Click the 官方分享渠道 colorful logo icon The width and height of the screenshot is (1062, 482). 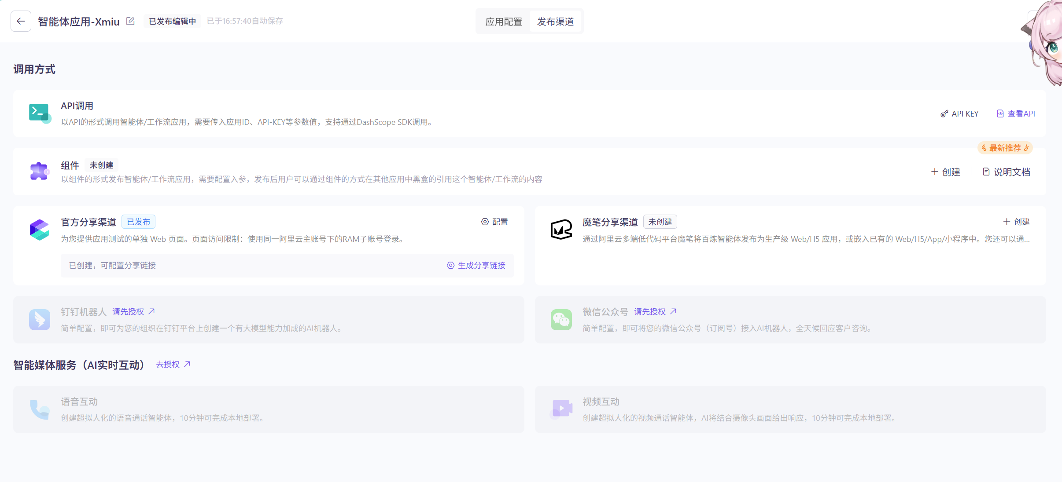pos(39,230)
